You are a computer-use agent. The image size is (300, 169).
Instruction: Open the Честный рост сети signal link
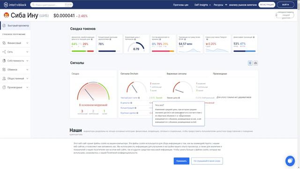click(x=129, y=98)
